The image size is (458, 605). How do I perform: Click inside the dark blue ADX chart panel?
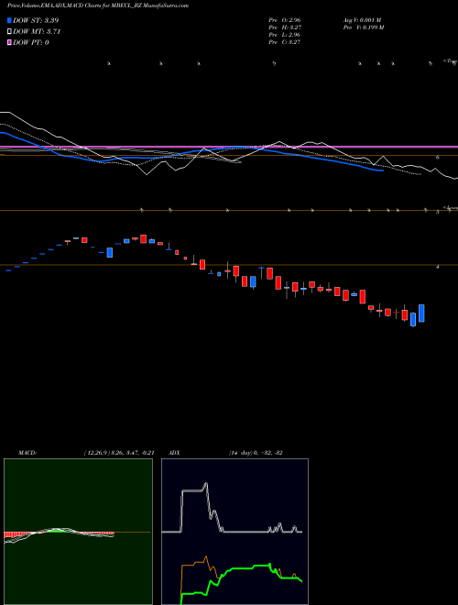pyautogui.click(x=234, y=532)
